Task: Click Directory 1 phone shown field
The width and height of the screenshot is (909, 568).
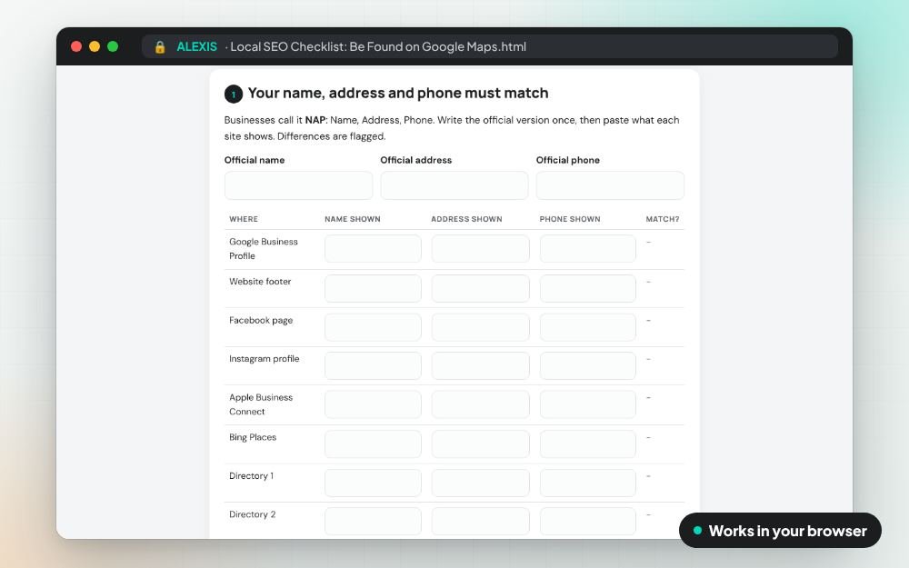Action: (588, 483)
